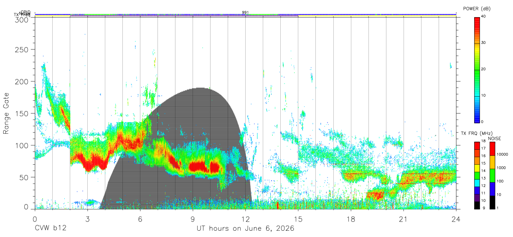Screen dimensions: 513x237
Task: Click the "40" label on the POWER scale
Action: coord(483,16)
